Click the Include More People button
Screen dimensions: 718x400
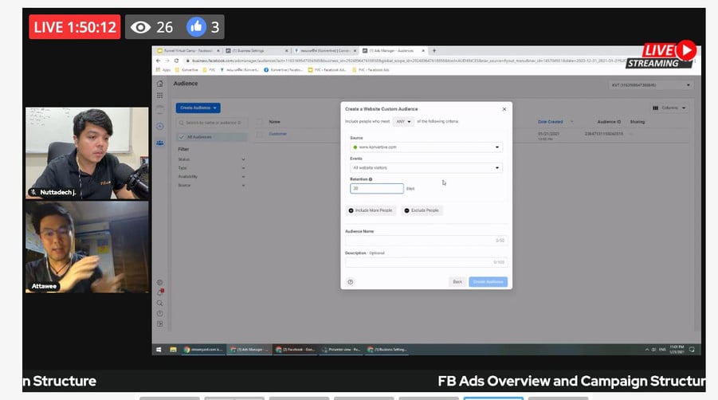click(371, 210)
